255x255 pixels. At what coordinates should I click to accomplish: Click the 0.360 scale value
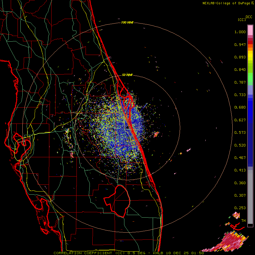(240, 183)
